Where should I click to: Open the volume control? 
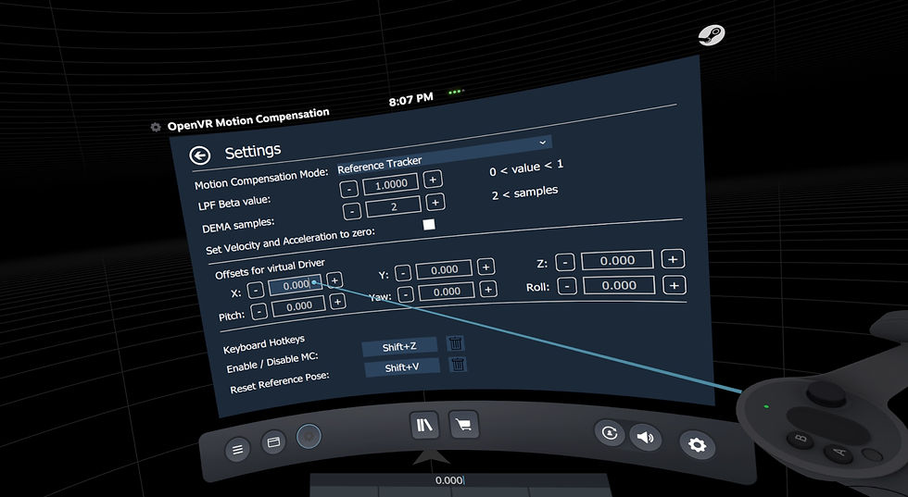coord(645,437)
